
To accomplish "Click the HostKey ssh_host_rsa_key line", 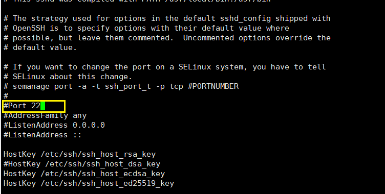I will click(x=79, y=154).
